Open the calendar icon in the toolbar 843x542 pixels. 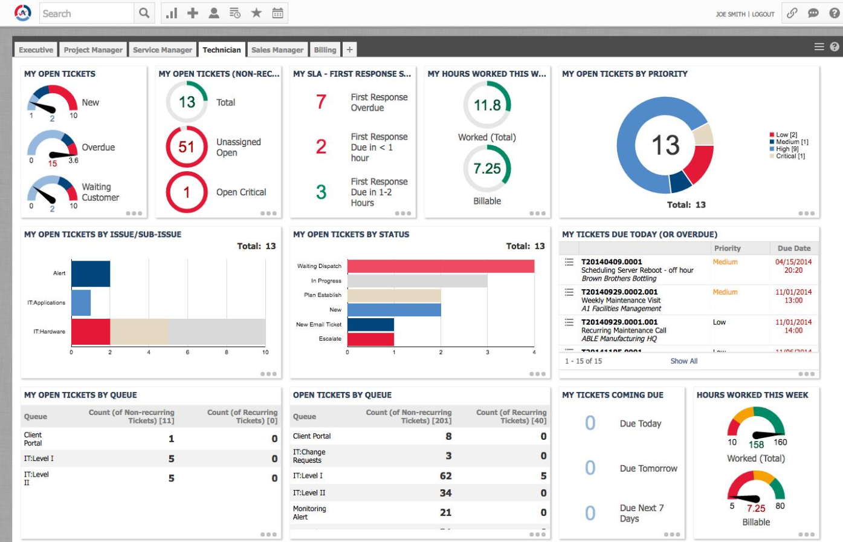(277, 13)
